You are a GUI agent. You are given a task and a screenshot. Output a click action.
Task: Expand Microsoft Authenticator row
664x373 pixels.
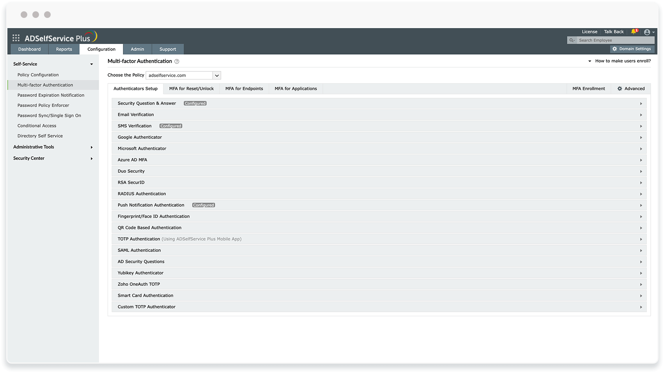click(x=379, y=148)
